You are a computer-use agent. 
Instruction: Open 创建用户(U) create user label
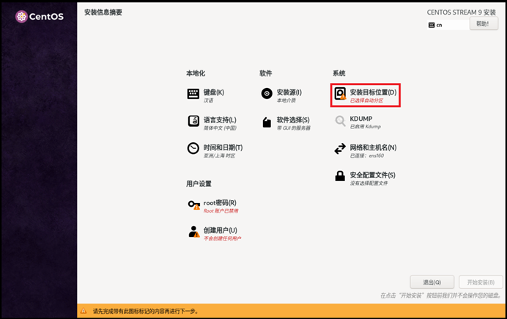click(221, 230)
